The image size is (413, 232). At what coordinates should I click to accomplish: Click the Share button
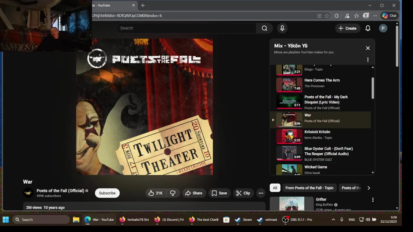194,193
